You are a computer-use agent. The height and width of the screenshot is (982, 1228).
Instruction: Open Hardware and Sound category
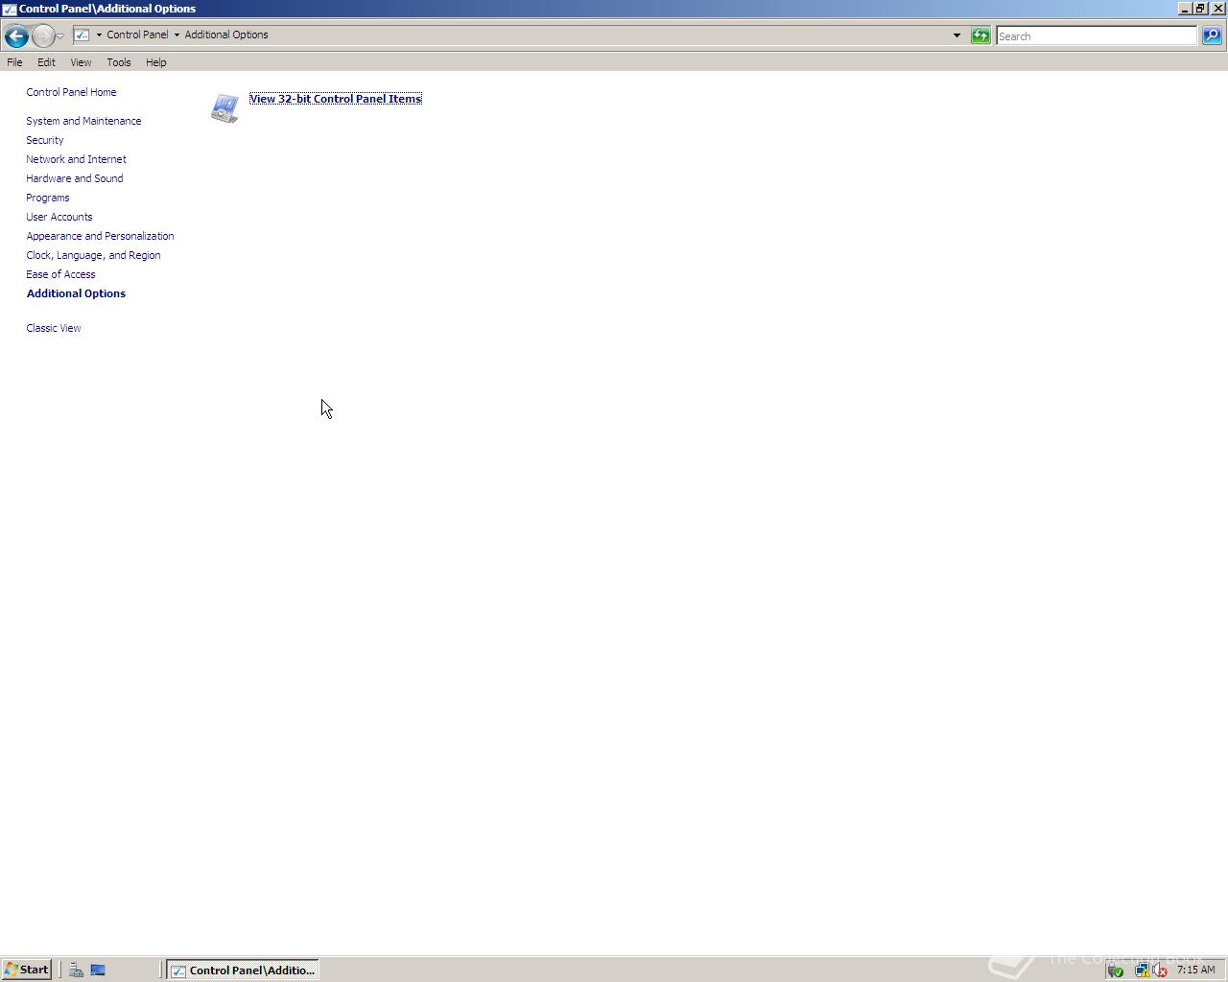(75, 178)
